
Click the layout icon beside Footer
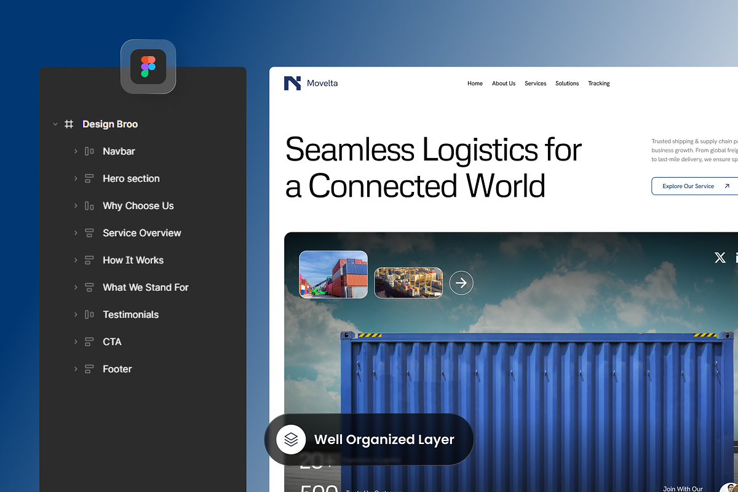coord(89,369)
